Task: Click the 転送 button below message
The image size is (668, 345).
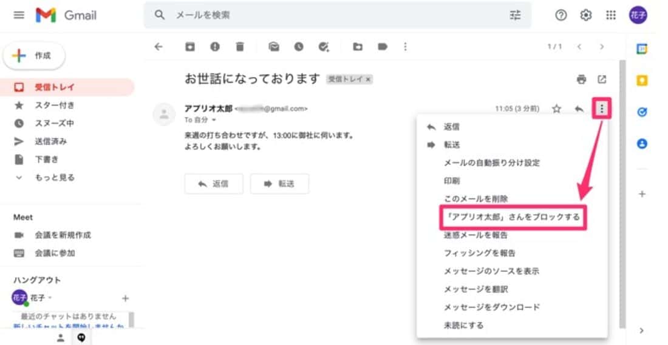Action: point(279,184)
